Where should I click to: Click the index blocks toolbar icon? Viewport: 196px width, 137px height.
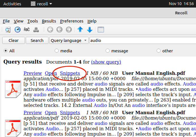pos(36,30)
